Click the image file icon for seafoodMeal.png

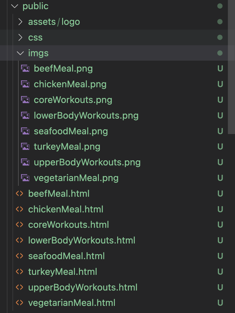25,131
